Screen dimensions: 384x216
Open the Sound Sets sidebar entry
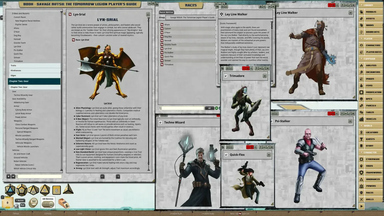[x=371, y=32]
